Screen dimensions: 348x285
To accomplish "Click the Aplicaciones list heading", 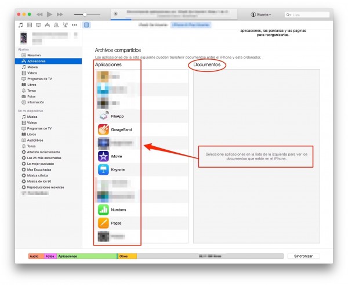I will click(x=108, y=64).
